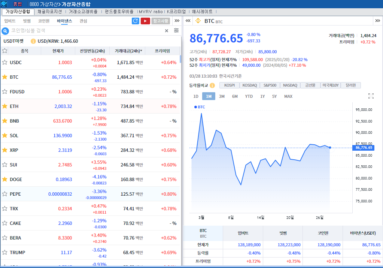Open USD/KRW info icon

click(33, 41)
